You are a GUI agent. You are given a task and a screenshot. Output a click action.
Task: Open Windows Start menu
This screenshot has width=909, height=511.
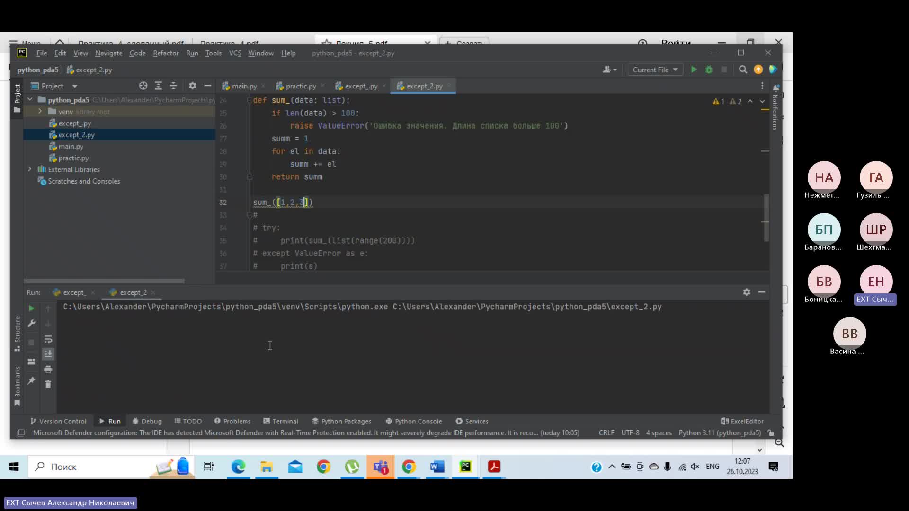pos(14,467)
